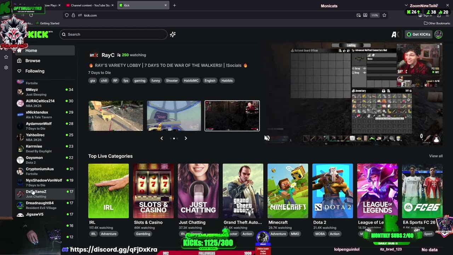The height and width of the screenshot is (255, 453).
Task: Open the AK icon in Kick header
Action: 395,34
